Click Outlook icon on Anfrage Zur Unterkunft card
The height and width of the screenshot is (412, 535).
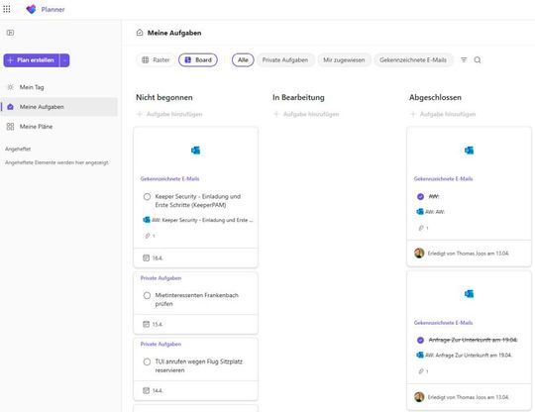tap(469, 294)
